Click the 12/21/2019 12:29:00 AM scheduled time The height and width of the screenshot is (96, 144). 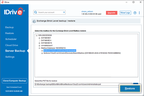pyautogui.click(x=14, y=91)
